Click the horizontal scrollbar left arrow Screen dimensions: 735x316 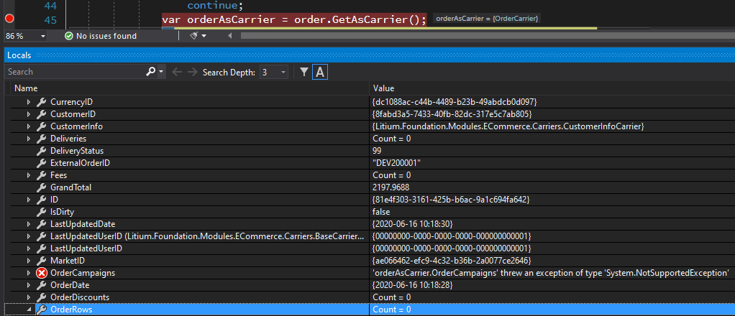[229, 36]
